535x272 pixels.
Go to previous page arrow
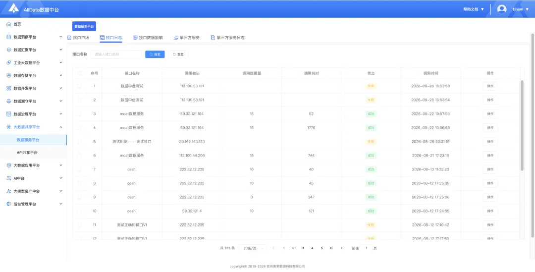(x=273, y=248)
